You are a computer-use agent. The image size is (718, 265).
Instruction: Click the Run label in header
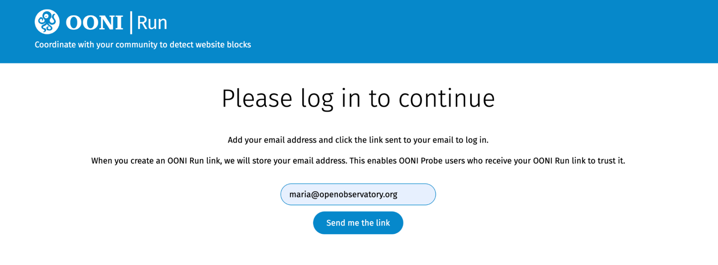click(152, 23)
